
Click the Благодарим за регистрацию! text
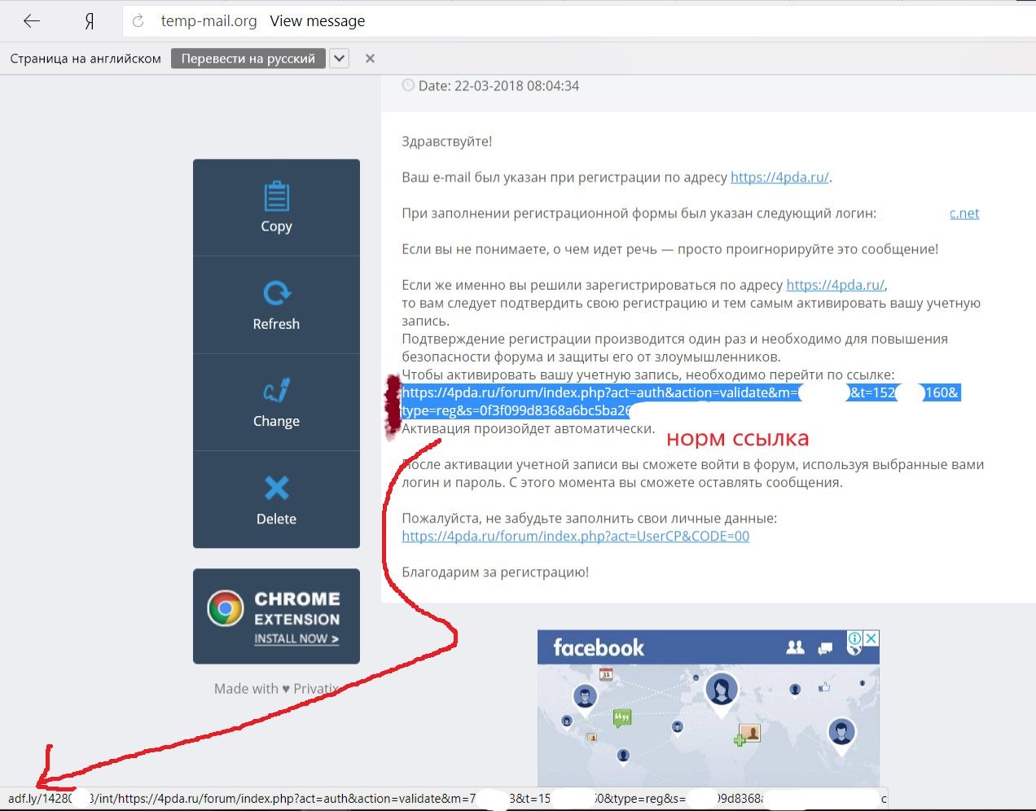[495, 572]
